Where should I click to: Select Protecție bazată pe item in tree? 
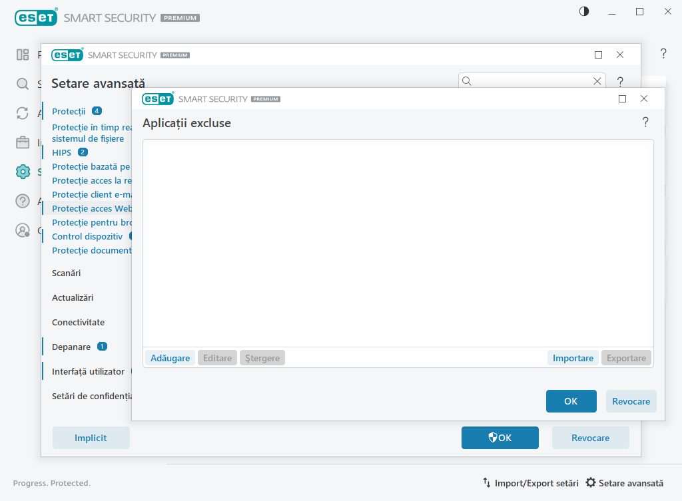point(91,166)
